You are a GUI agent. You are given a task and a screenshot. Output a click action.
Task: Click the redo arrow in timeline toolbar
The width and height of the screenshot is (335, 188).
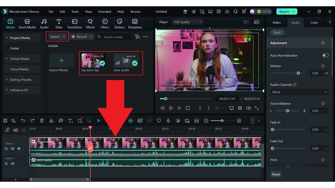pyautogui.click(x=32, y=121)
